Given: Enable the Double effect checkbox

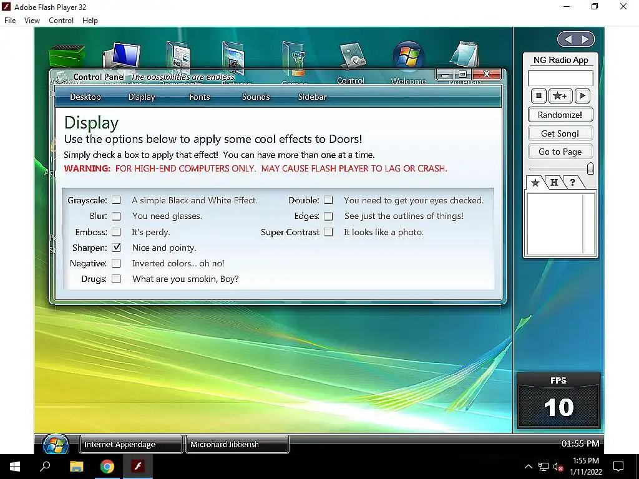Looking at the screenshot, I should (x=328, y=200).
